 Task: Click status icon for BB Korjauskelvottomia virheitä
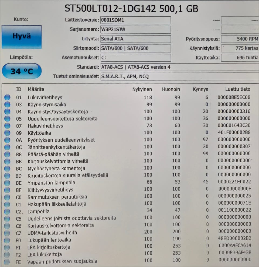(x=7, y=161)
